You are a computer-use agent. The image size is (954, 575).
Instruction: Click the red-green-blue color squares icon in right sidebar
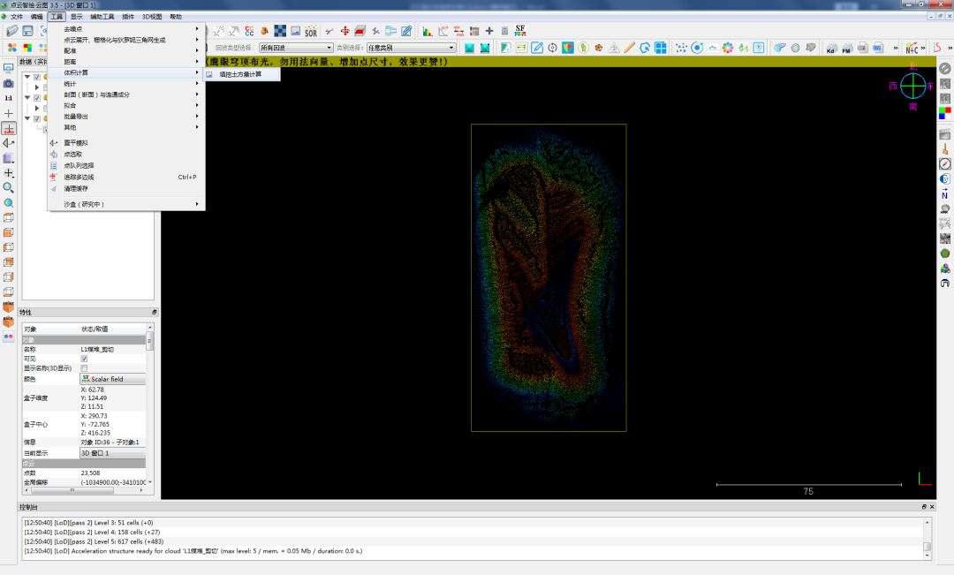[x=944, y=113]
